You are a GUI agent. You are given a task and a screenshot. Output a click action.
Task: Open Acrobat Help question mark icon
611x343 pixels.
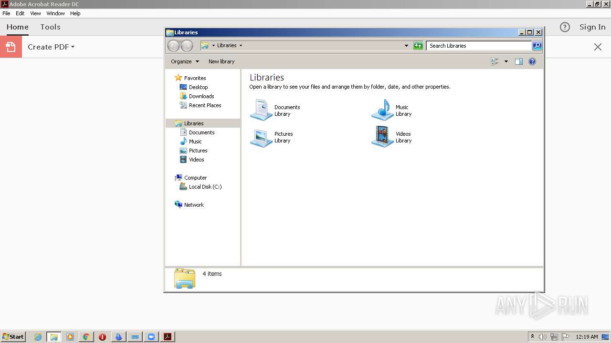pos(565,27)
